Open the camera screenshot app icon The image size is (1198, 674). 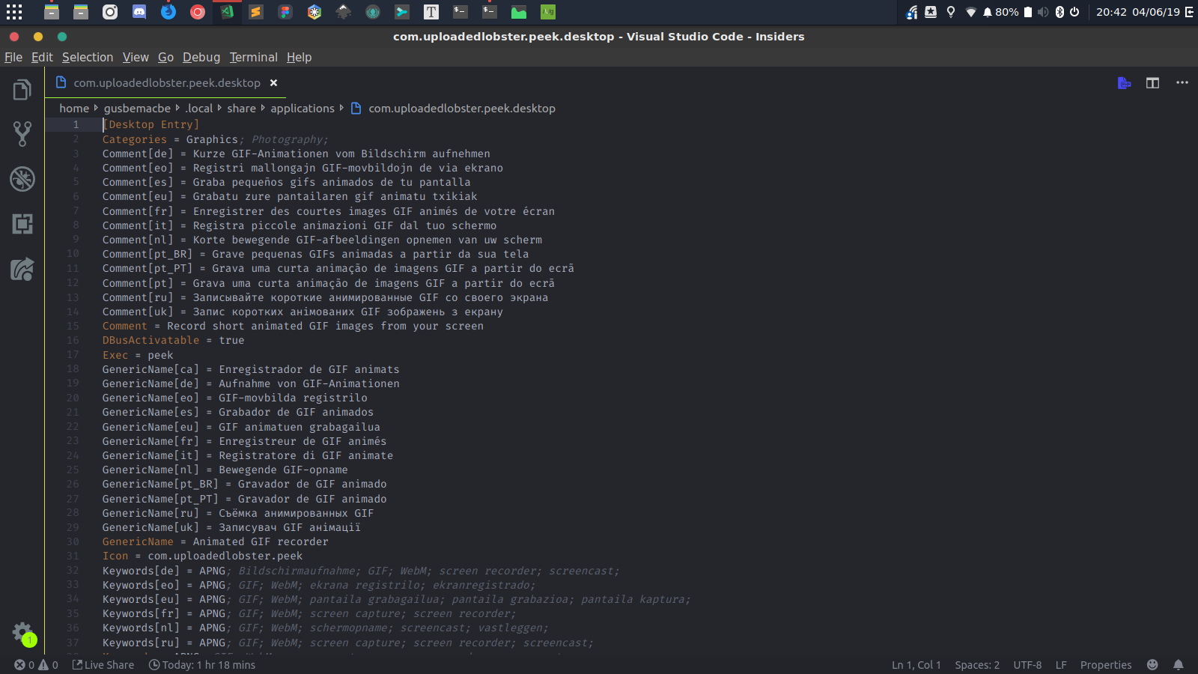(x=110, y=12)
